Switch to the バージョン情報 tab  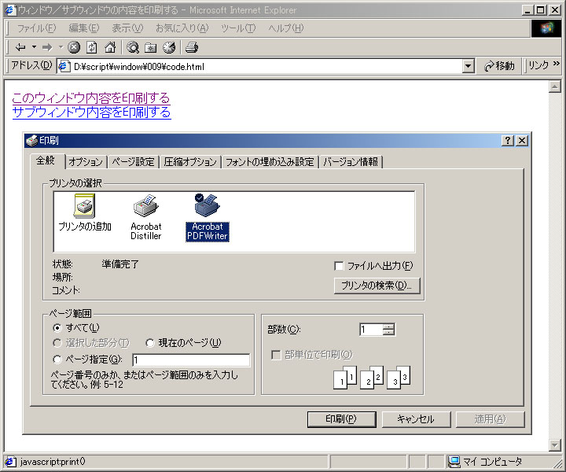click(351, 162)
